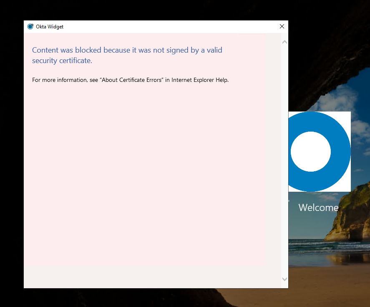Image resolution: width=370 pixels, height=307 pixels.
Task: Click the scroll down arrow
Action: (x=284, y=279)
